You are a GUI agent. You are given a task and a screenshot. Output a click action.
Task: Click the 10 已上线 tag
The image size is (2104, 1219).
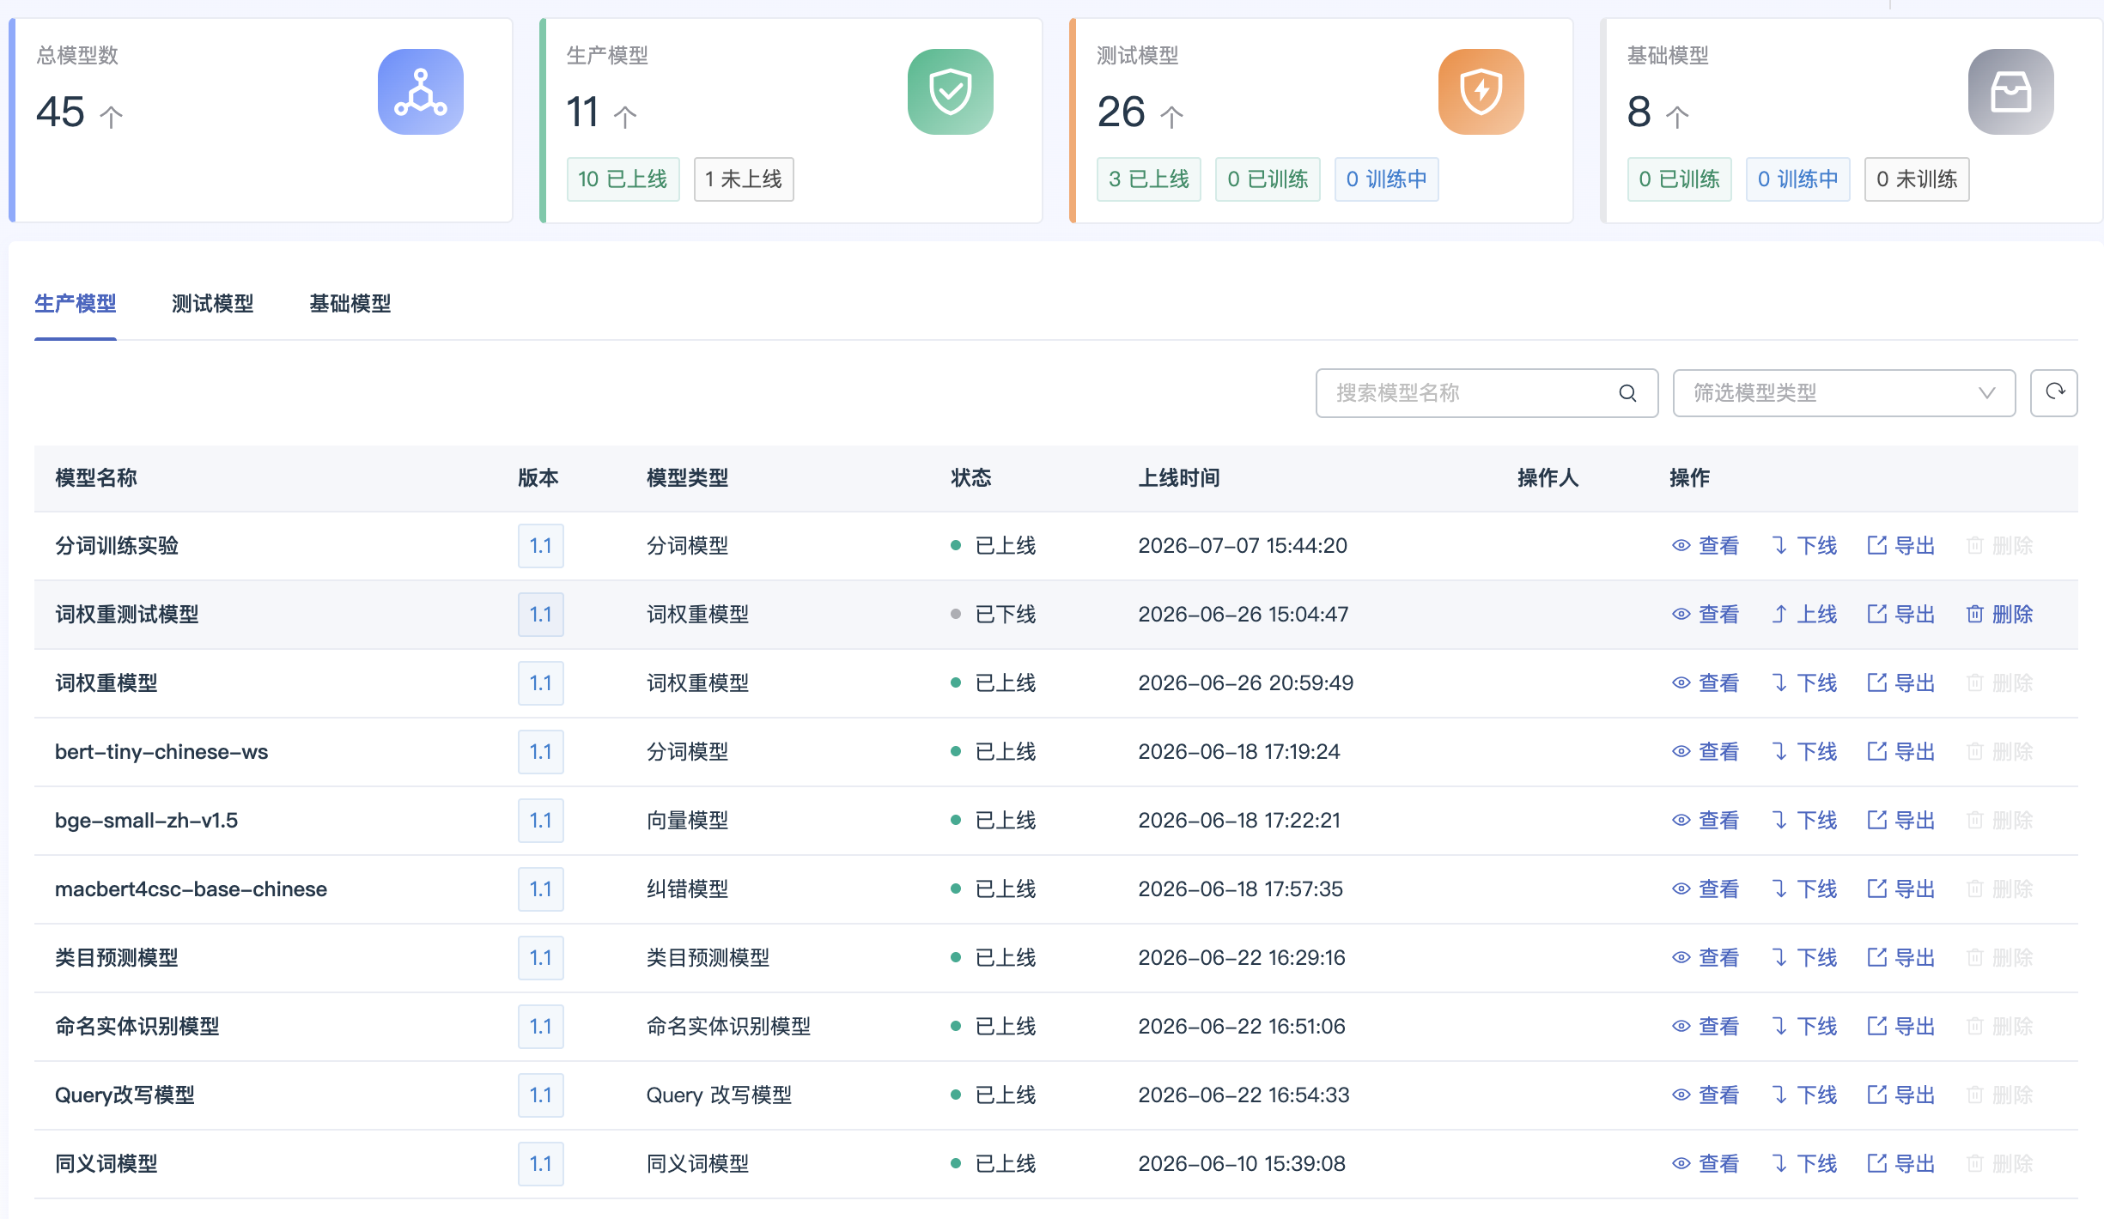(623, 179)
